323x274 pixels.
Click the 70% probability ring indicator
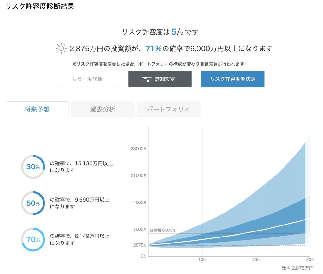pos(33,240)
